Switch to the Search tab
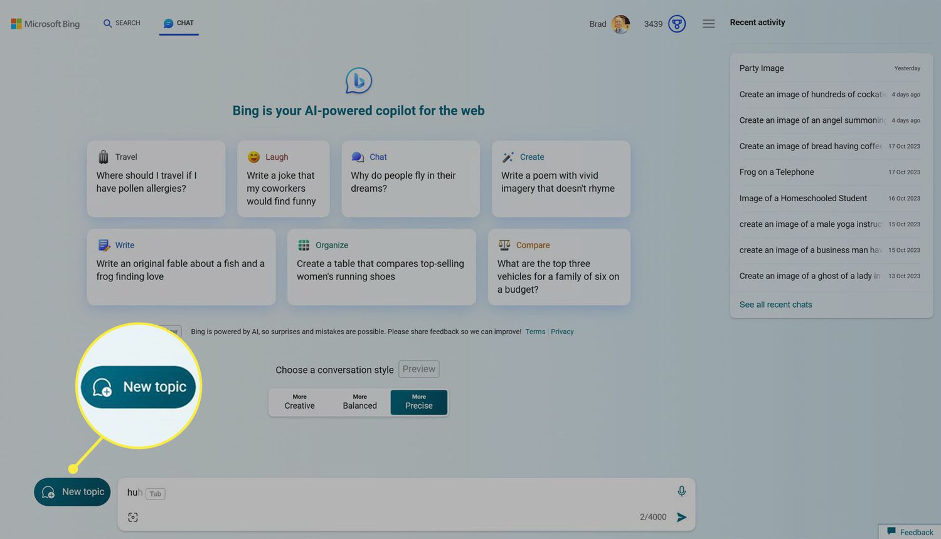This screenshot has width=941, height=539. pos(122,23)
